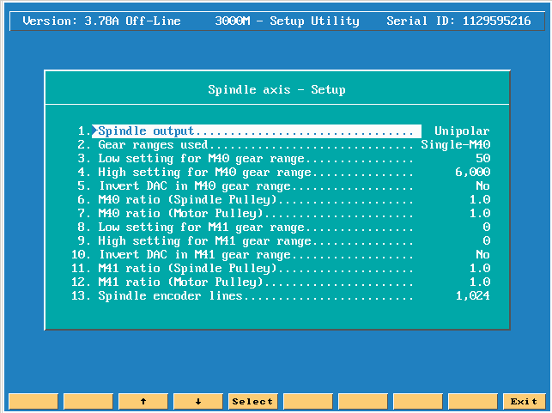Click the Exit soft key
552x413 pixels.
pos(524,401)
